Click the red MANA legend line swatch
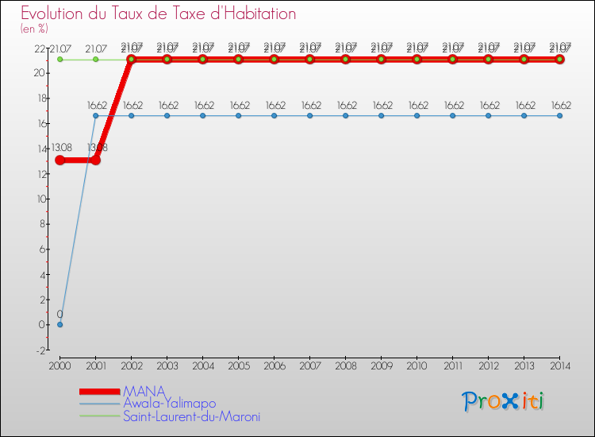 click(100, 392)
